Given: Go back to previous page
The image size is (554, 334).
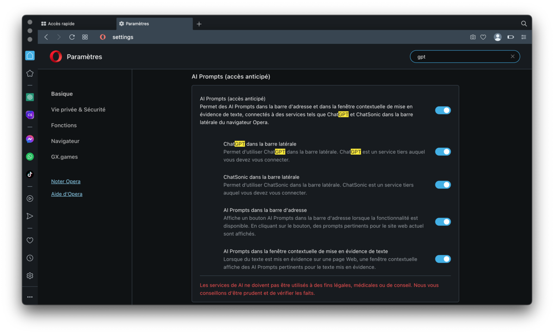Looking at the screenshot, I should [46, 37].
